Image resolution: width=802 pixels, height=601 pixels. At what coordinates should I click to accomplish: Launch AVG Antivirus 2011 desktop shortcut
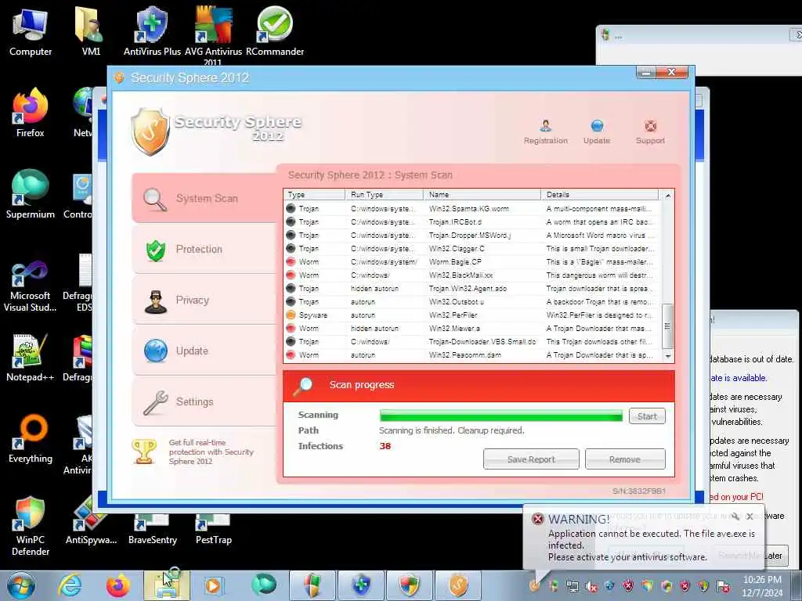pos(213,36)
